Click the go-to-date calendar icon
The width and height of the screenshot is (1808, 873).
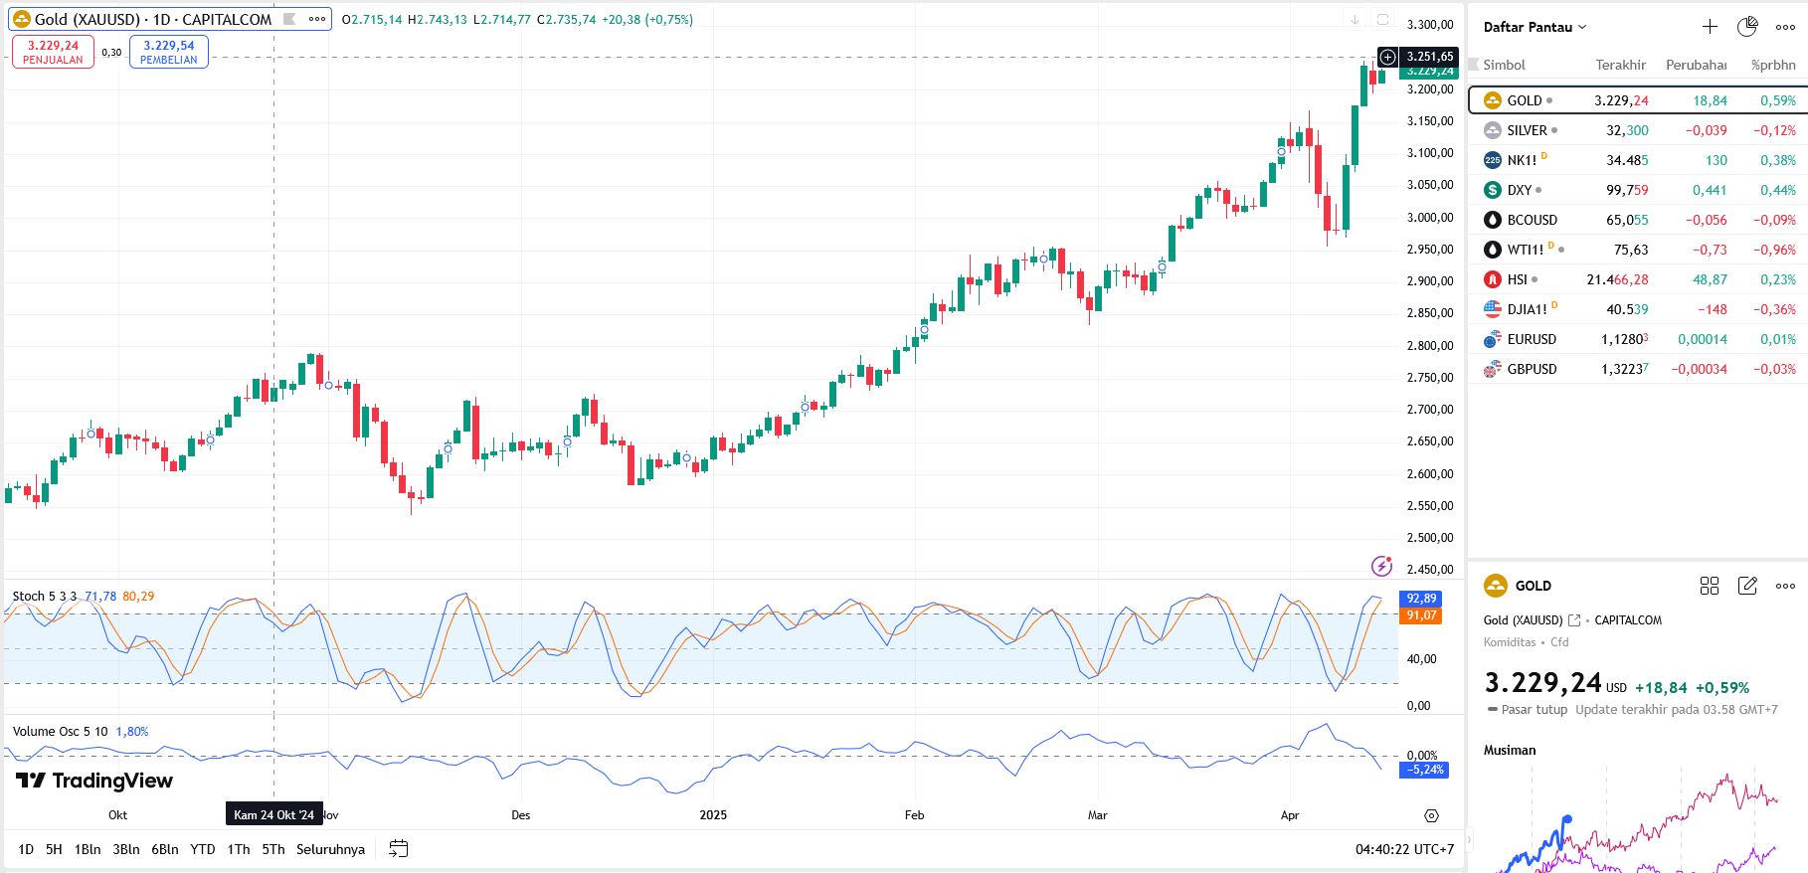[398, 849]
